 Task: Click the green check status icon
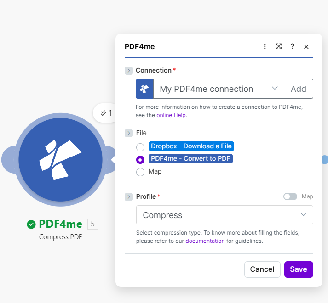31,224
